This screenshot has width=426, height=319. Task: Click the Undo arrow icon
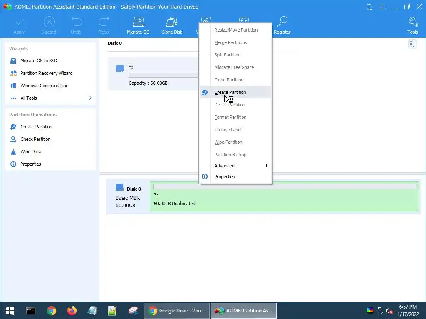[76, 22]
